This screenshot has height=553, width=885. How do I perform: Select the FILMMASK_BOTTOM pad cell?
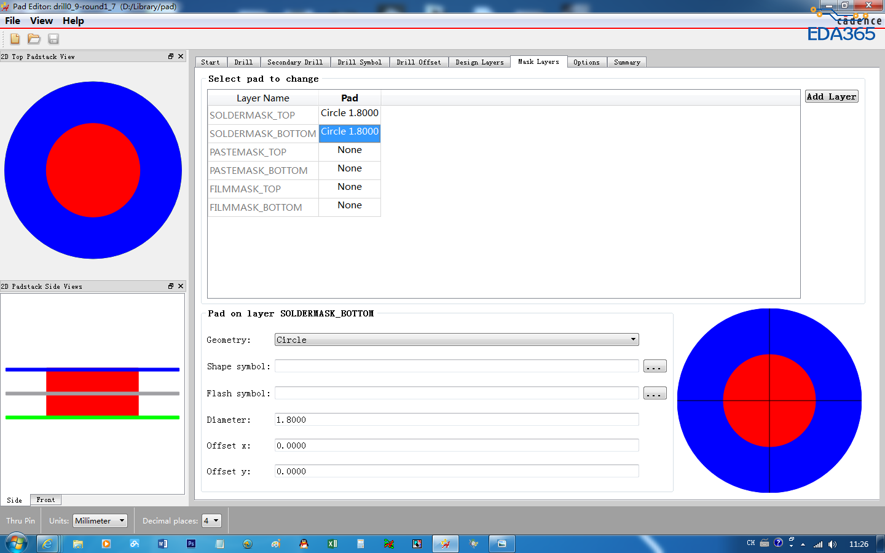tap(350, 207)
